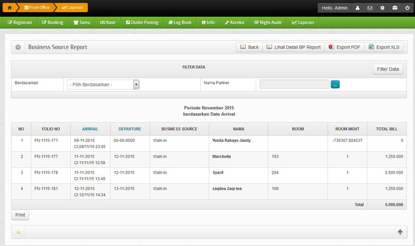Open the Night Audit menu

[x=268, y=22]
